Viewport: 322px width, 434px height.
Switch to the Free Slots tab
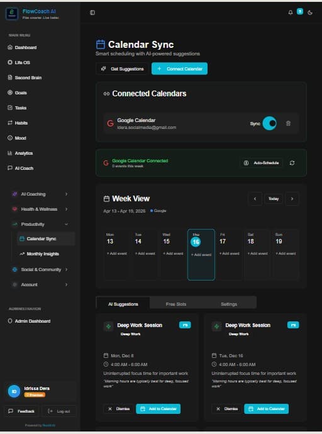pos(176,304)
